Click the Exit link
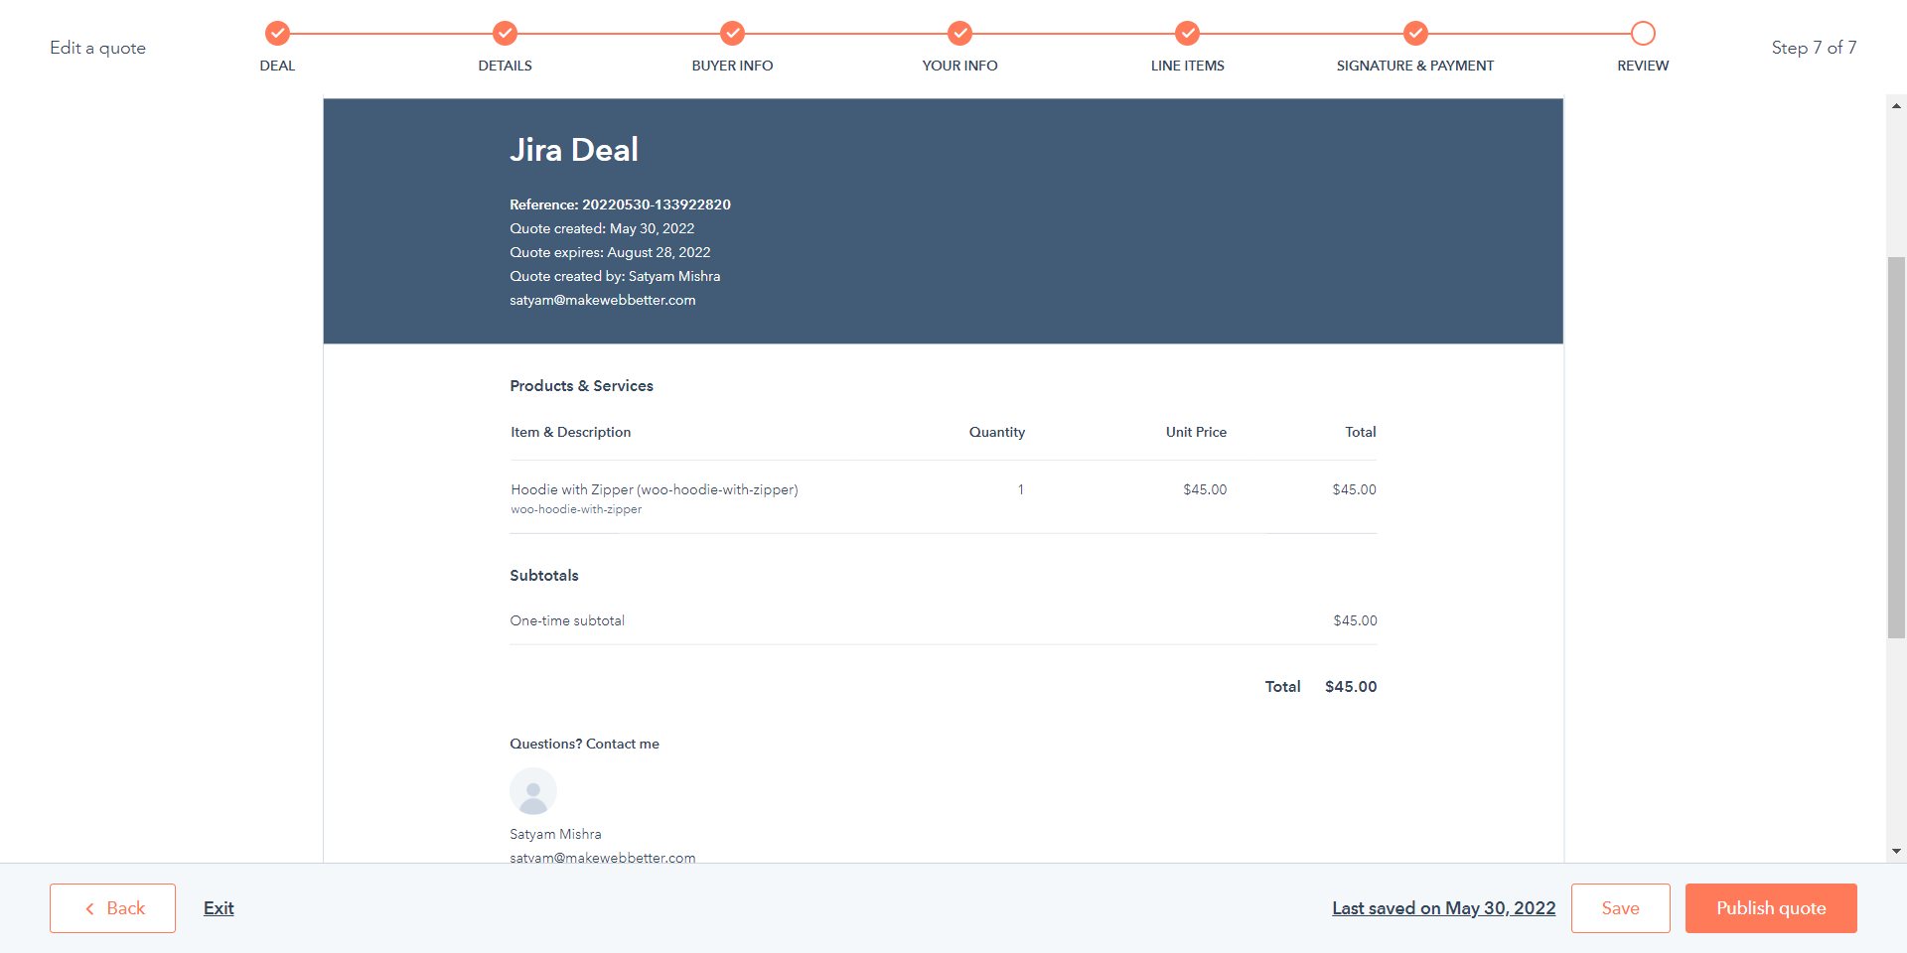The width and height of the screenshot is (1907, 953). (x=219, y=908)
